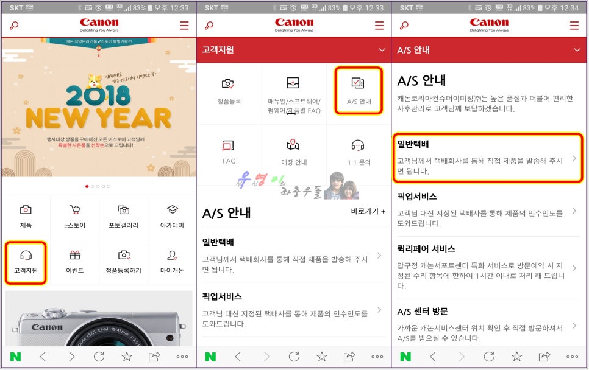Tap search icon in right phone screen
The height and width of the screenshot is (370, 589).
pos(404,26)
